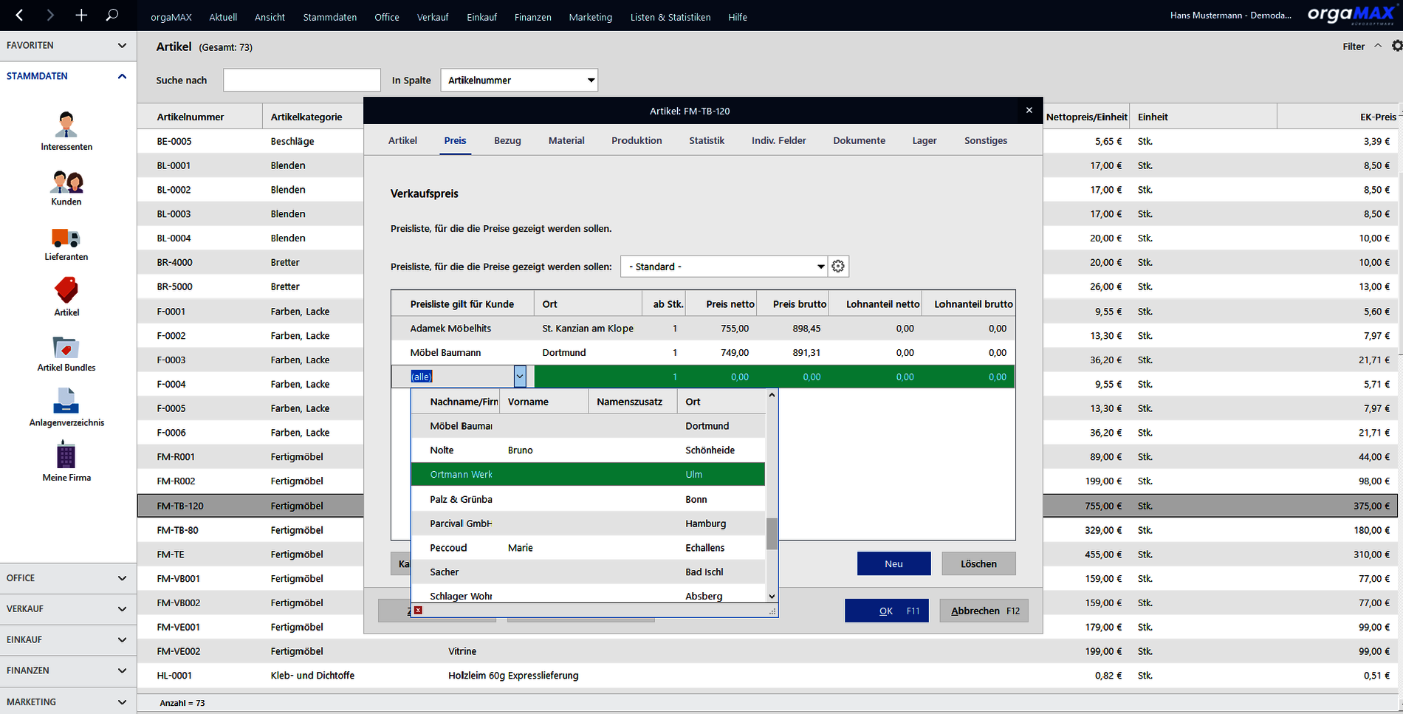1403x714 pixels.
Task: Select Ortmann Werk in customer list
Action: pyautogui.click(x=588, y=474)
